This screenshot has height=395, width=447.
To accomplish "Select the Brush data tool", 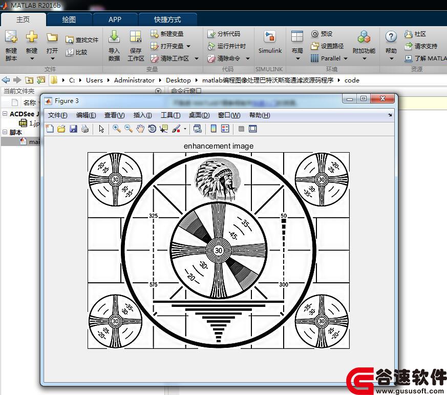I will click(176, 129).
